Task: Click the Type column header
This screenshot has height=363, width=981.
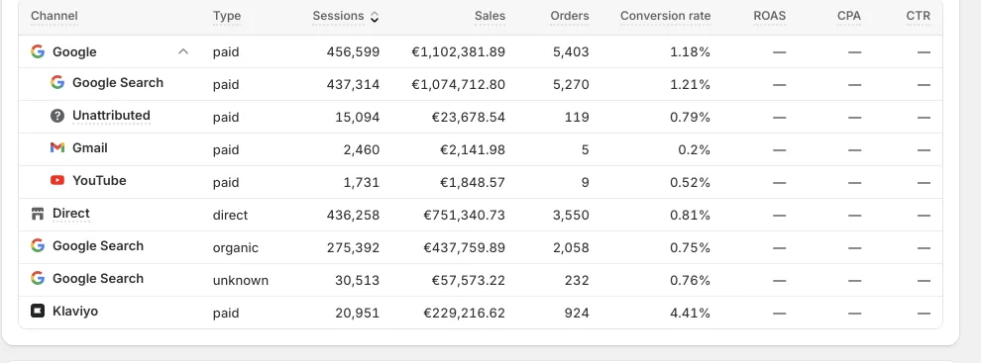Action: point(227,16)
